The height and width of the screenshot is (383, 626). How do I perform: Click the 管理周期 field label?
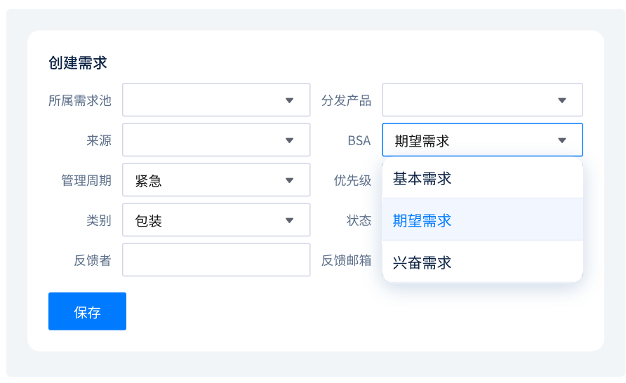86,180
